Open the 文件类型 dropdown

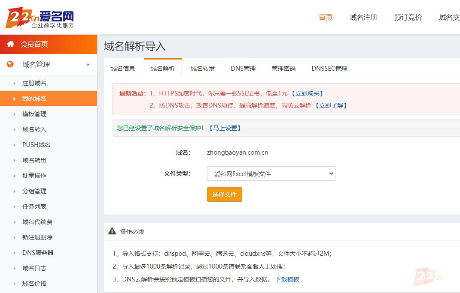[x=271, y=173]
